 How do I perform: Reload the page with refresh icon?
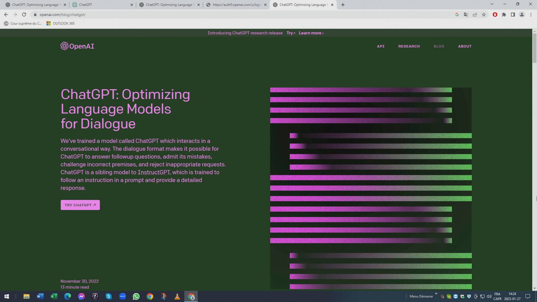pos(24,15)
